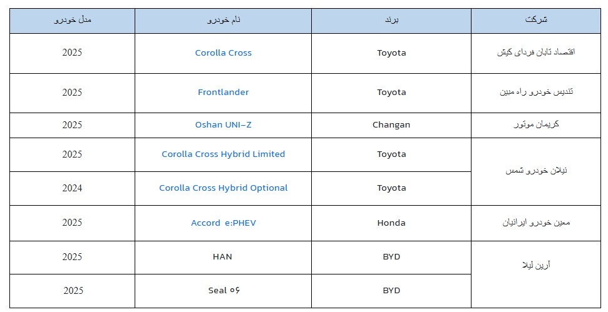608x312 pixels.
Task: Select the برند column header
Action: point(391,20)
